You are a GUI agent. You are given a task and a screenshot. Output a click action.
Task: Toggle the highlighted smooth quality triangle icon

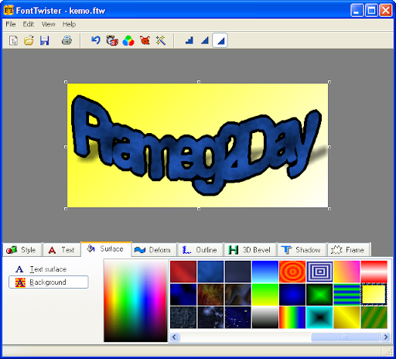(220, 40)
